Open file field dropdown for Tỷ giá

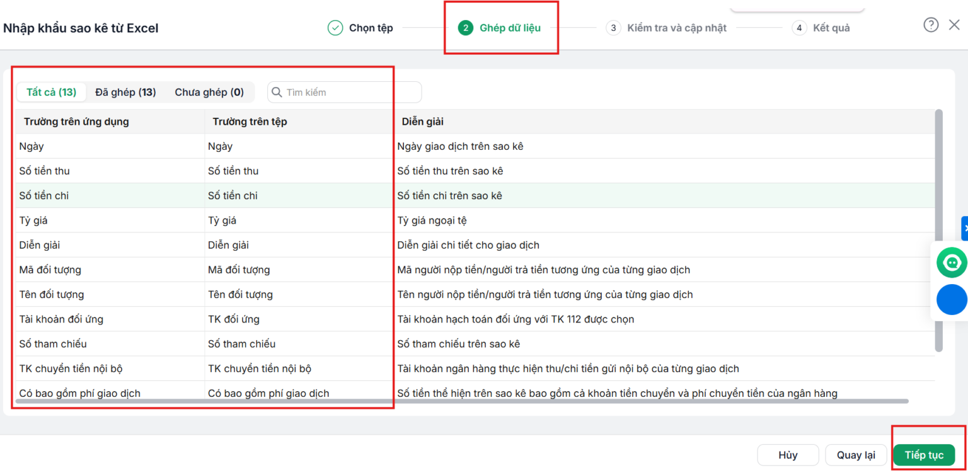[x=299, y=220]
